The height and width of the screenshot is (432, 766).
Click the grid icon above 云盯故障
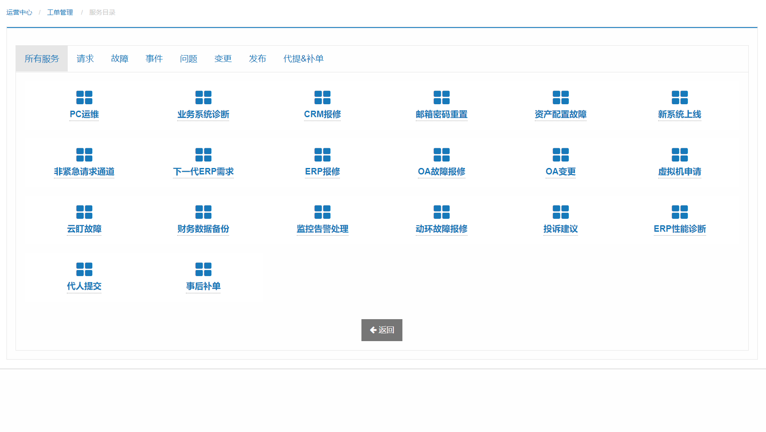pos(84,212)
